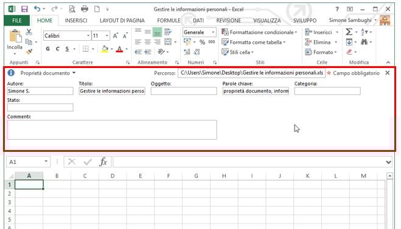This screenshot has height=229, width=401.
Task: Copy selection using the copy icon
Action: tap(29, 42)
